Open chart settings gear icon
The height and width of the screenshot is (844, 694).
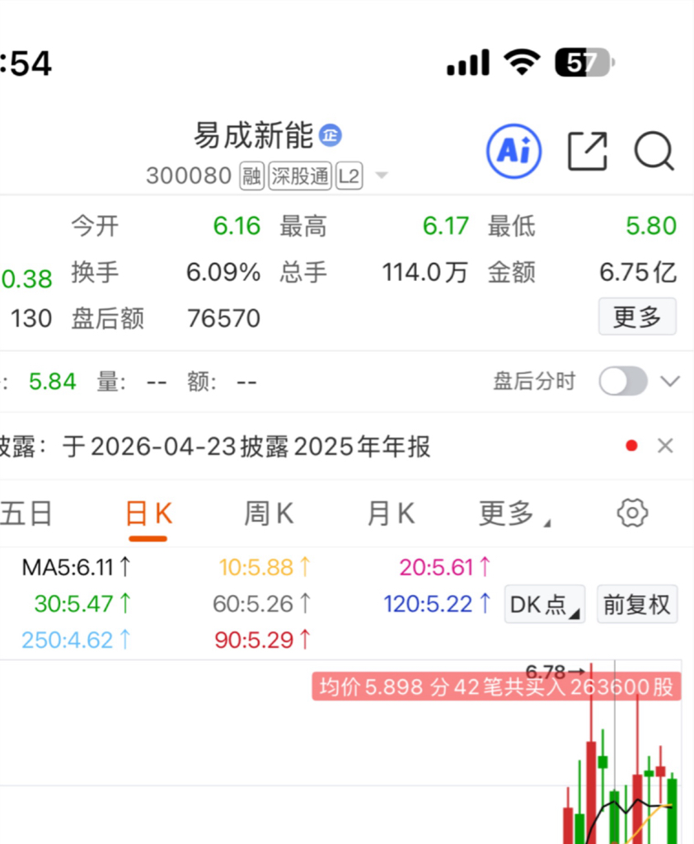632,513
